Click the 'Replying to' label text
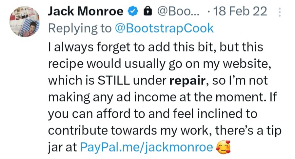 point(80,29)
